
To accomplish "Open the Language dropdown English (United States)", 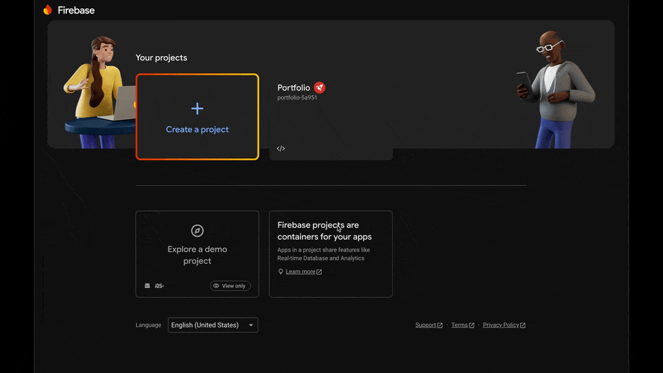I will (213, 325).
